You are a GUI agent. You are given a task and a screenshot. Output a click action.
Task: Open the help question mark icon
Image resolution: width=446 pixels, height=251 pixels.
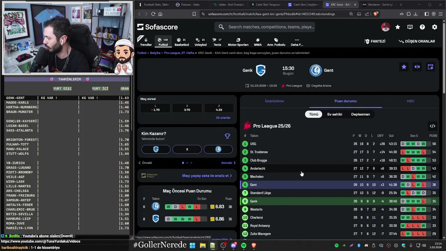pos(422,27)
